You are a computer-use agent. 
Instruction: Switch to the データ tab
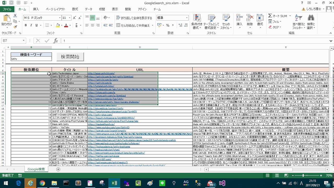click(x=88, y=9)
